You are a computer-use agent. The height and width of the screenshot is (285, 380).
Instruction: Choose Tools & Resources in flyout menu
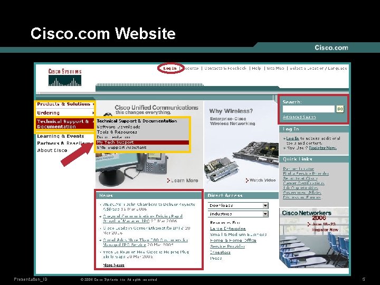coord(117,132)
